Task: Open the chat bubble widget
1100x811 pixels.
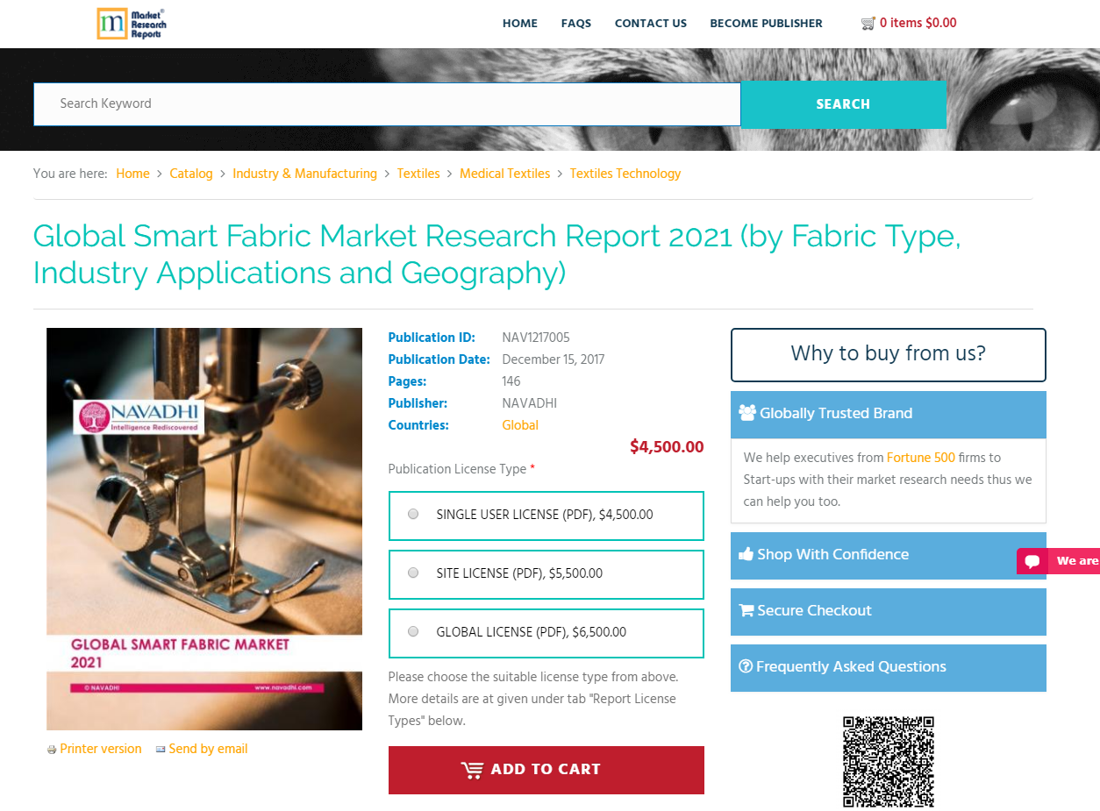Action: coord(1032,561)
